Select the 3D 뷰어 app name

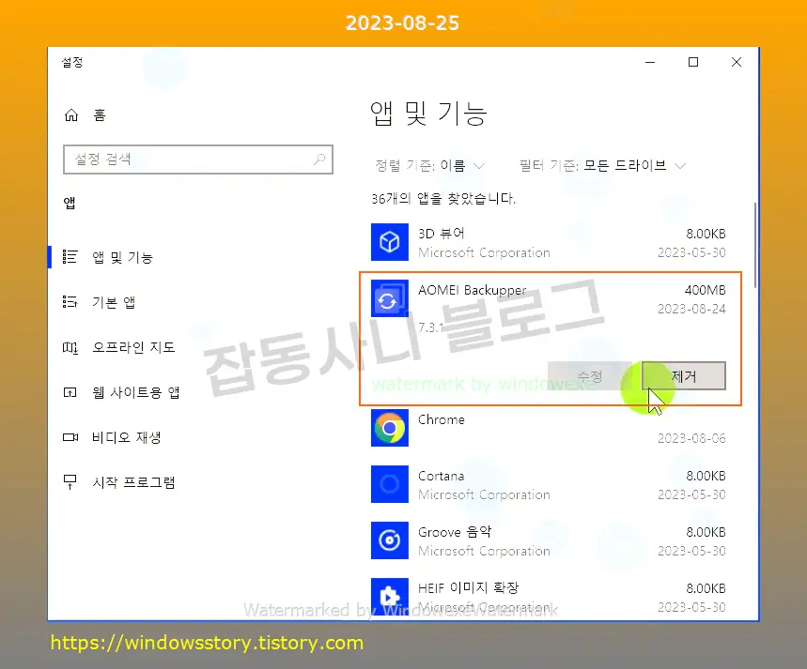pos(441,234)
